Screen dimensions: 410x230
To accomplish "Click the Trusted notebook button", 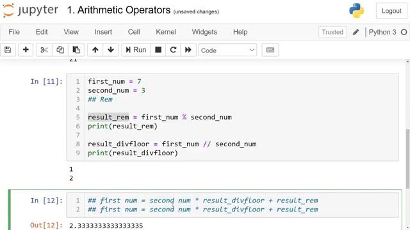I will [x=332, y=32].
